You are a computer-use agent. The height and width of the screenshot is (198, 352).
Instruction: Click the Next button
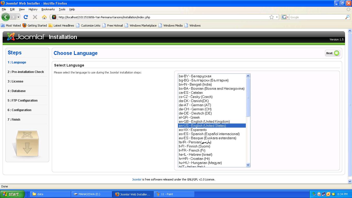pyautogui.click(x=333, y=53)
